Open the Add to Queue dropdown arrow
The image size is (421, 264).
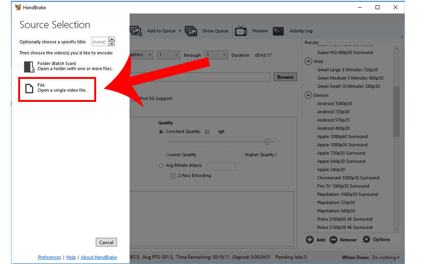click(179, 31)
